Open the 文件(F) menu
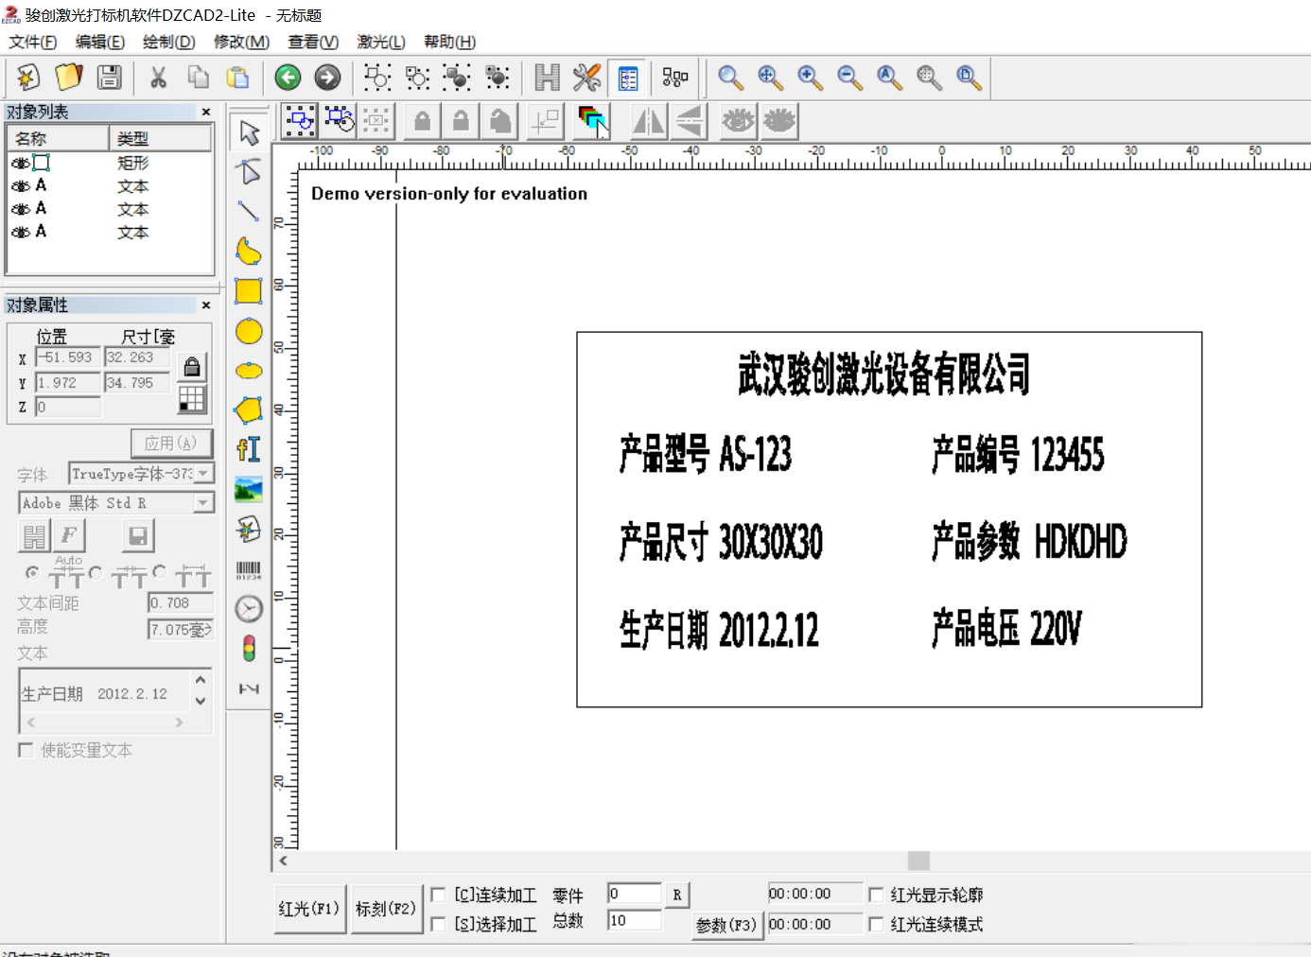The image size is (1311, 957). [x=33, y=42]
